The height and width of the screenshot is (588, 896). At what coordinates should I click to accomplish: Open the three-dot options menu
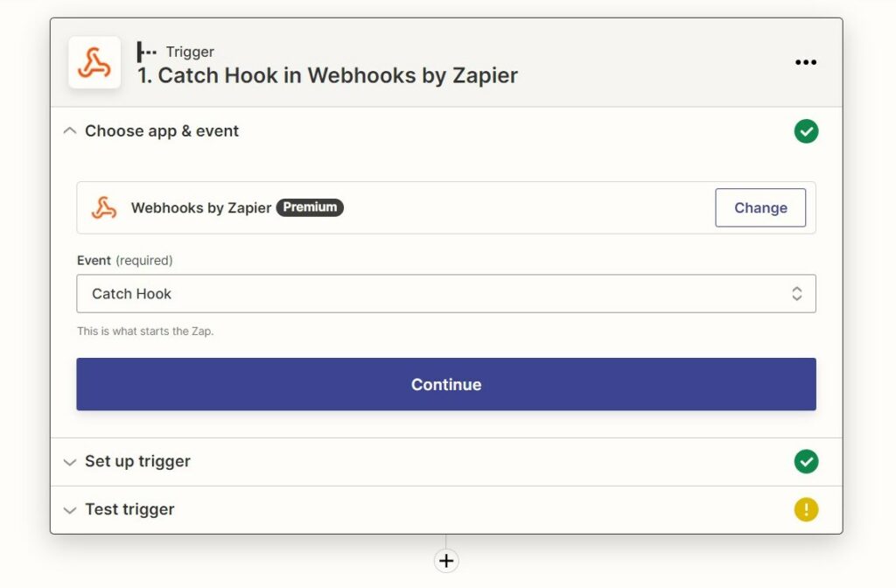tap(806, 62)
